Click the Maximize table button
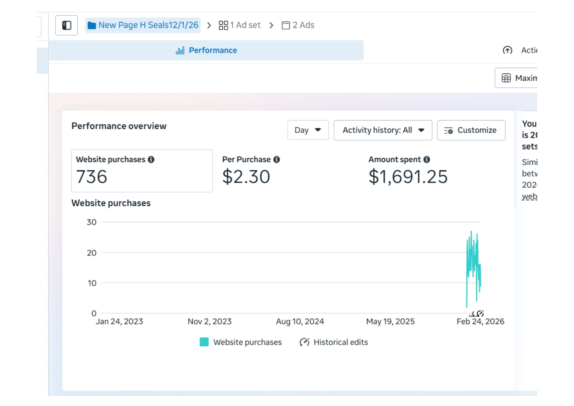 click(516, 78)
